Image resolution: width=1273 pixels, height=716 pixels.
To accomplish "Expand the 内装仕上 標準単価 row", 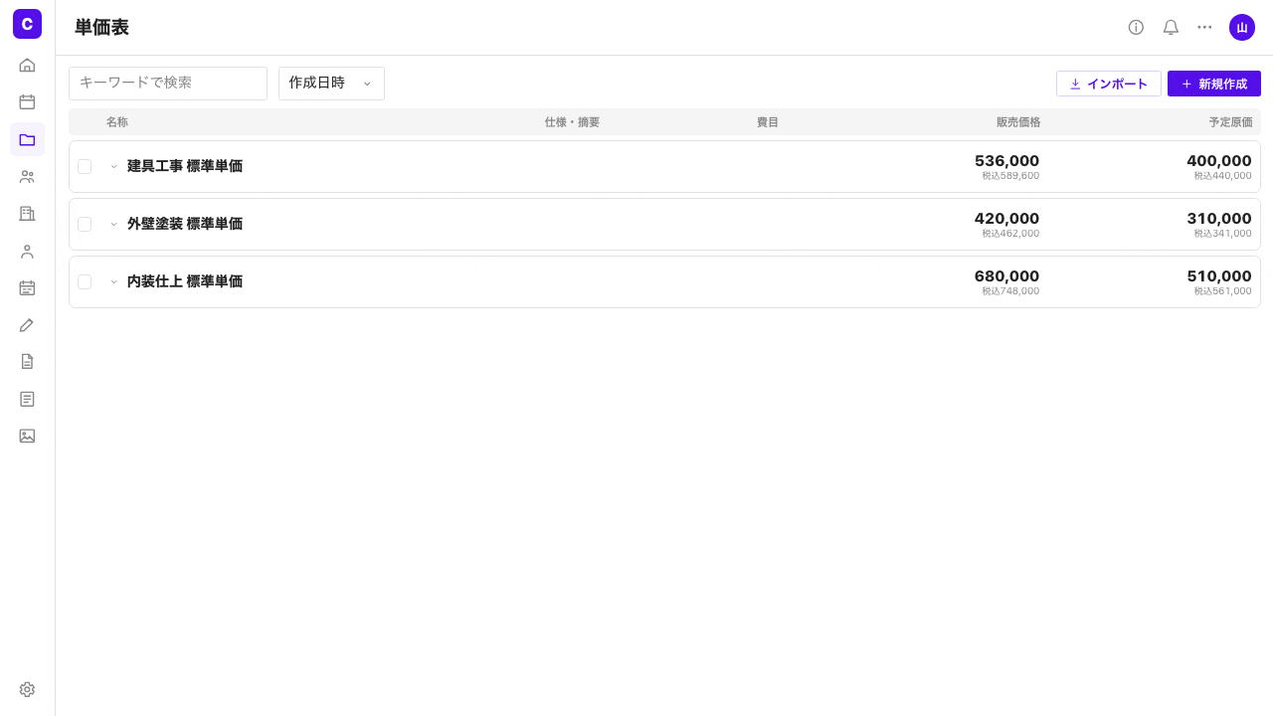I will tap(113, 281).
